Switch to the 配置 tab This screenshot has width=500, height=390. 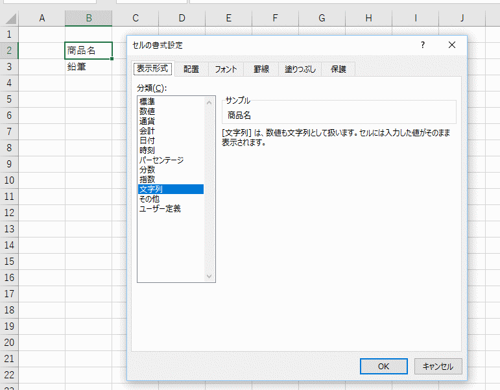tap(191, 69)
